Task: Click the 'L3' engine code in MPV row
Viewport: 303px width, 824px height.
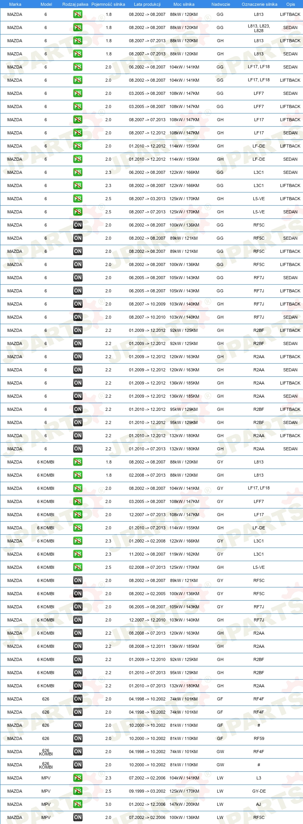Action: 259,778
